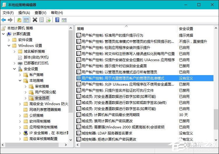Click the 本地计算机 策略 root node icon
Image resolution: width=219 pixels, height=154 pixels.
[x=3, y=28]
